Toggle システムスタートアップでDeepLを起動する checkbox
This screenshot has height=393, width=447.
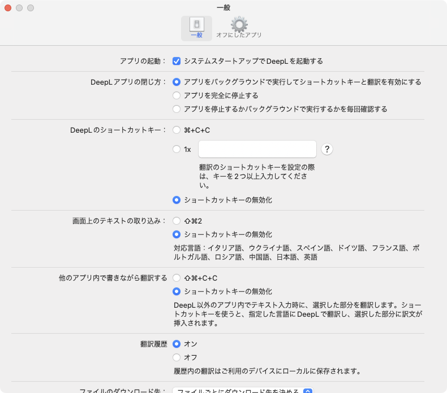[x=177, y=61]
